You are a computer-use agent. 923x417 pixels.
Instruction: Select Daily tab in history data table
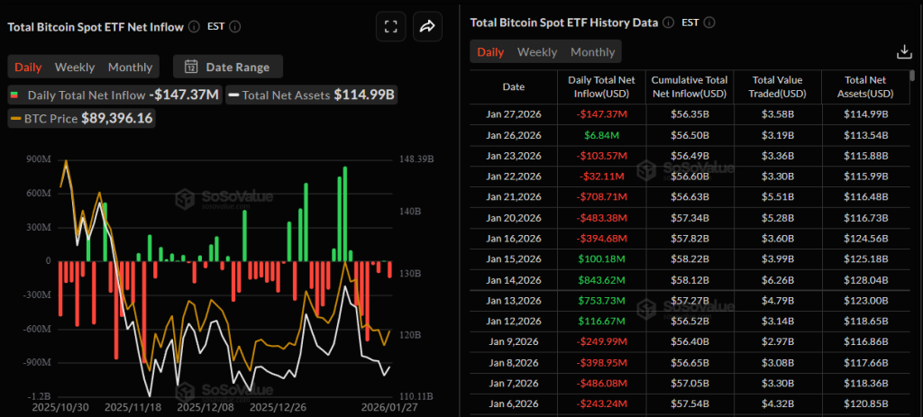490,52
